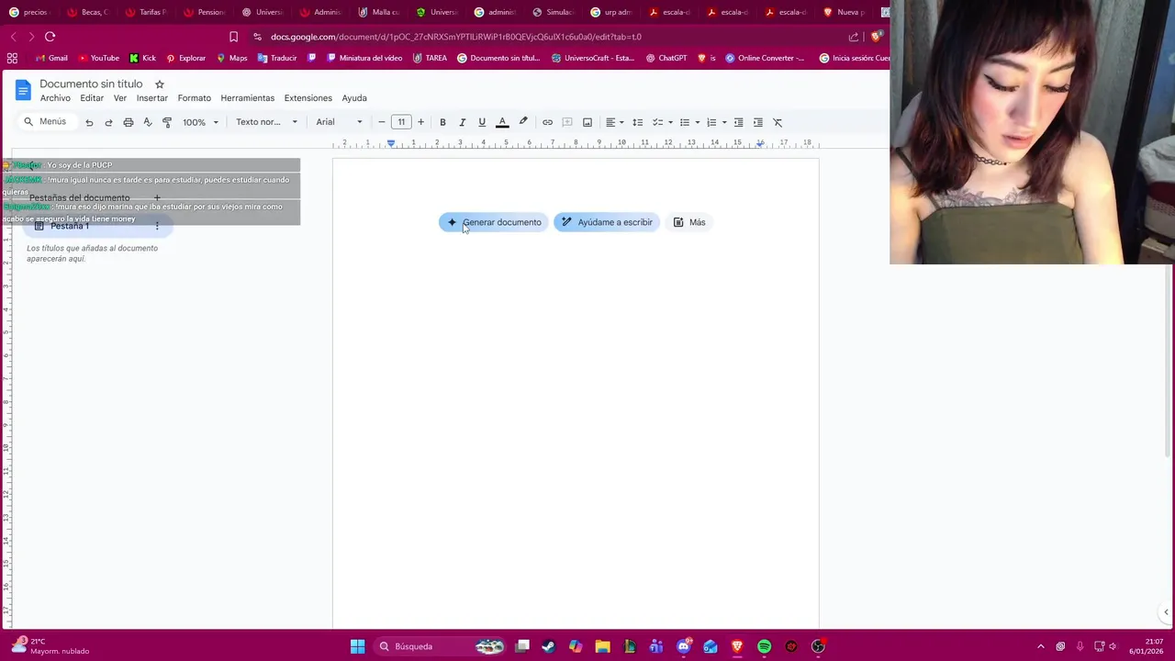Expand the numbered list options arrow

click(724, 122)
